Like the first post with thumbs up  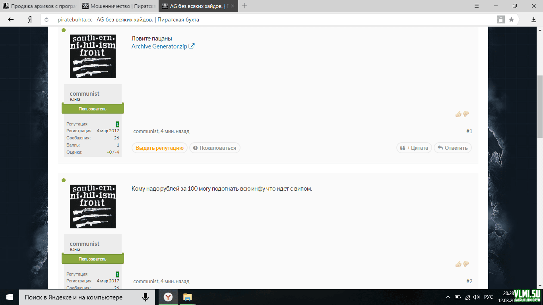(x=458, y=114)
